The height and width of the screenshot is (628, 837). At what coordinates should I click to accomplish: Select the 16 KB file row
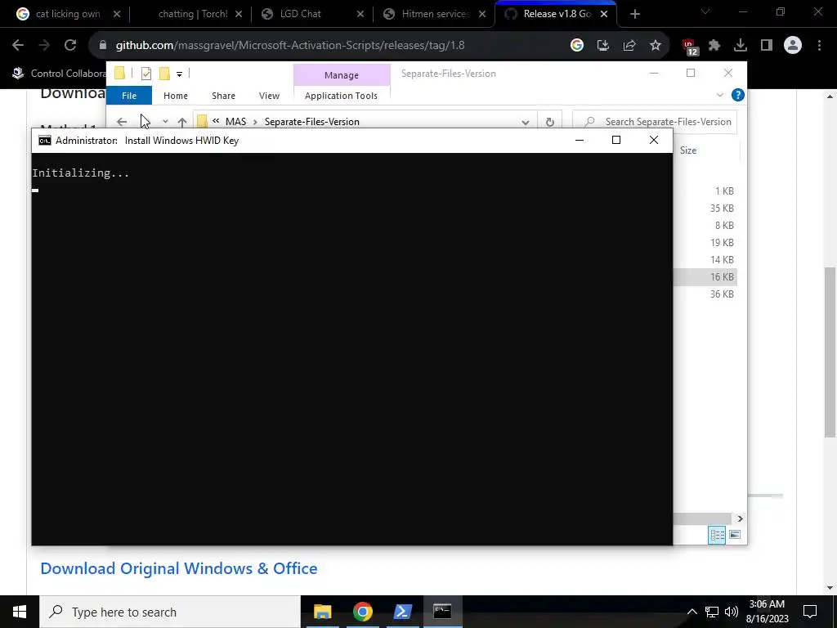(705, 276)
